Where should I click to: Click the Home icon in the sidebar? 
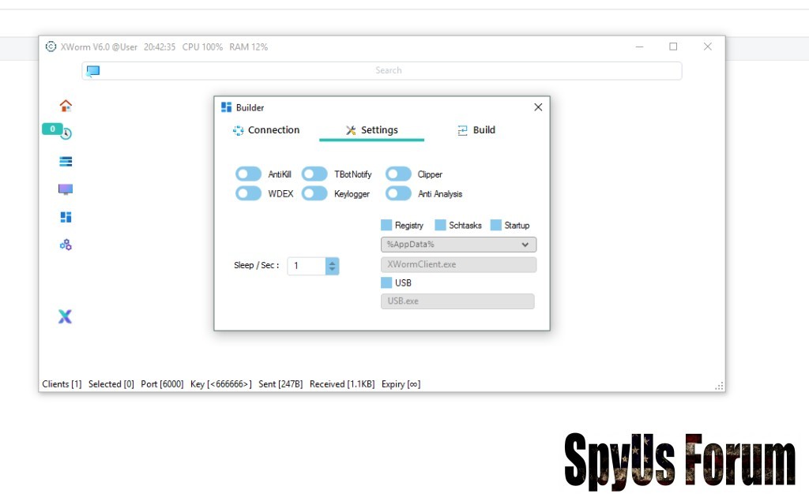(66, 106)
